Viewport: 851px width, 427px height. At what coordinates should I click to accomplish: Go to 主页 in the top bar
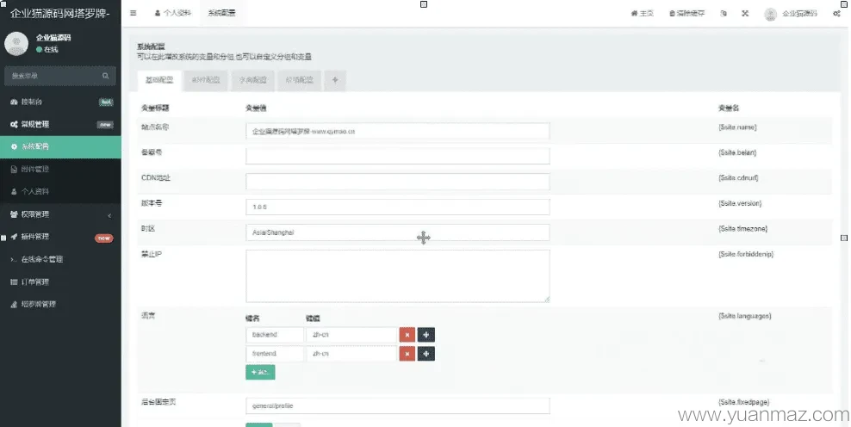[642, 14]
